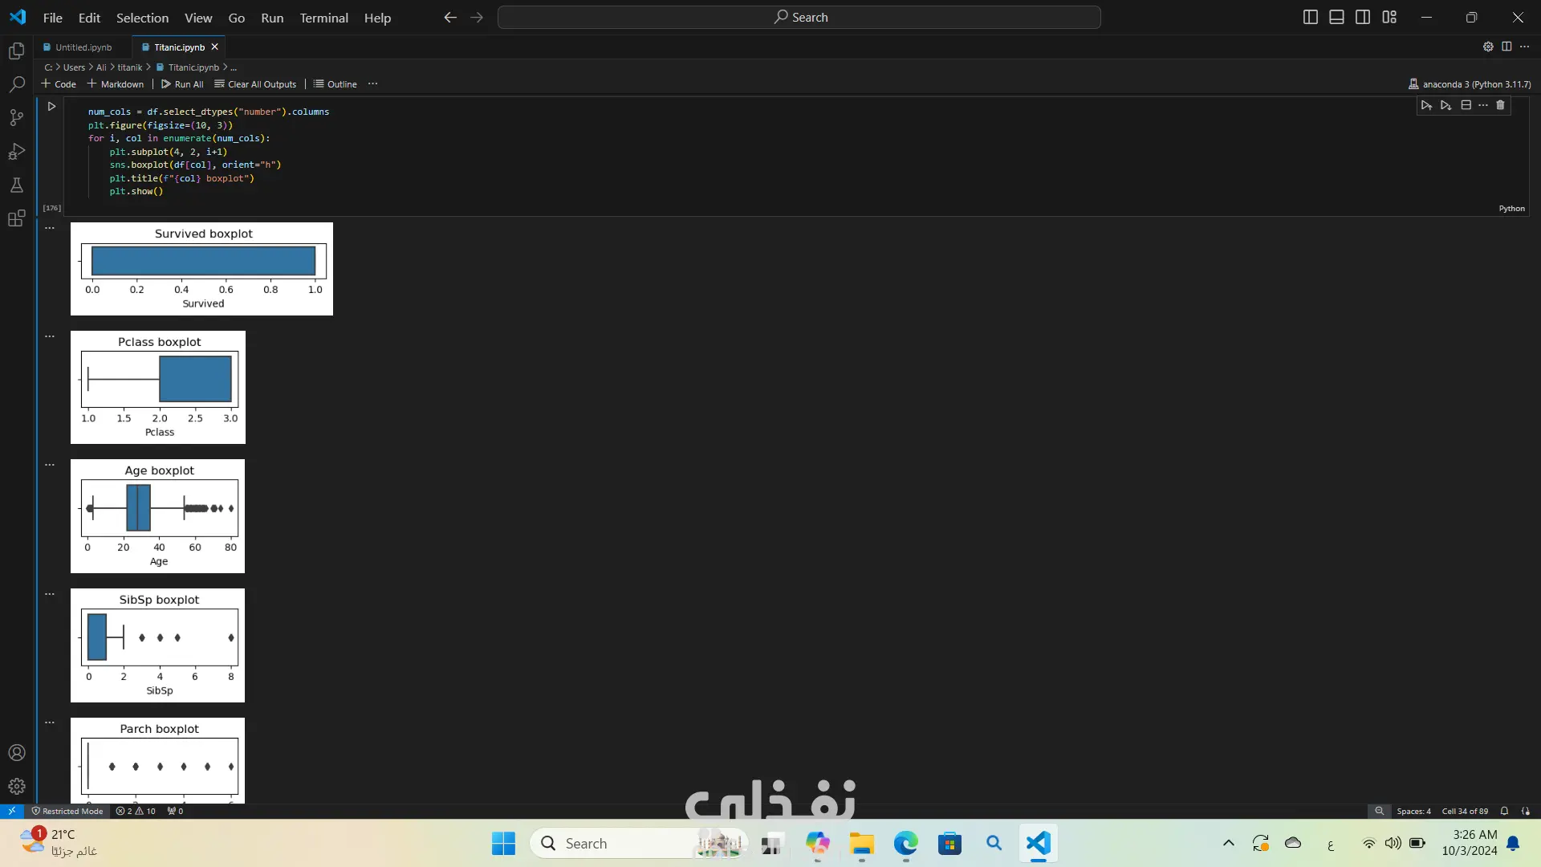Expand output options for Survived boxplot
1541x867 pixels.
(50, 228)
